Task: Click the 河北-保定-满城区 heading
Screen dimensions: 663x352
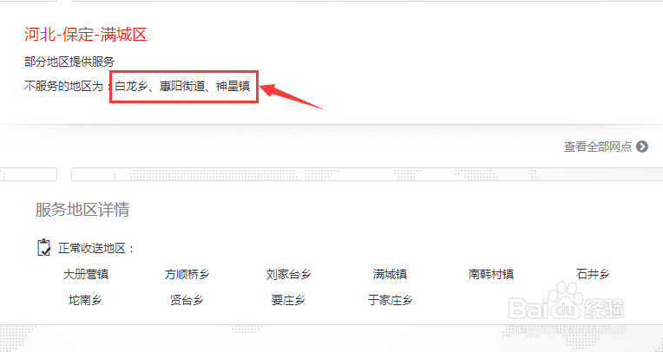Action: coord(85,34)
